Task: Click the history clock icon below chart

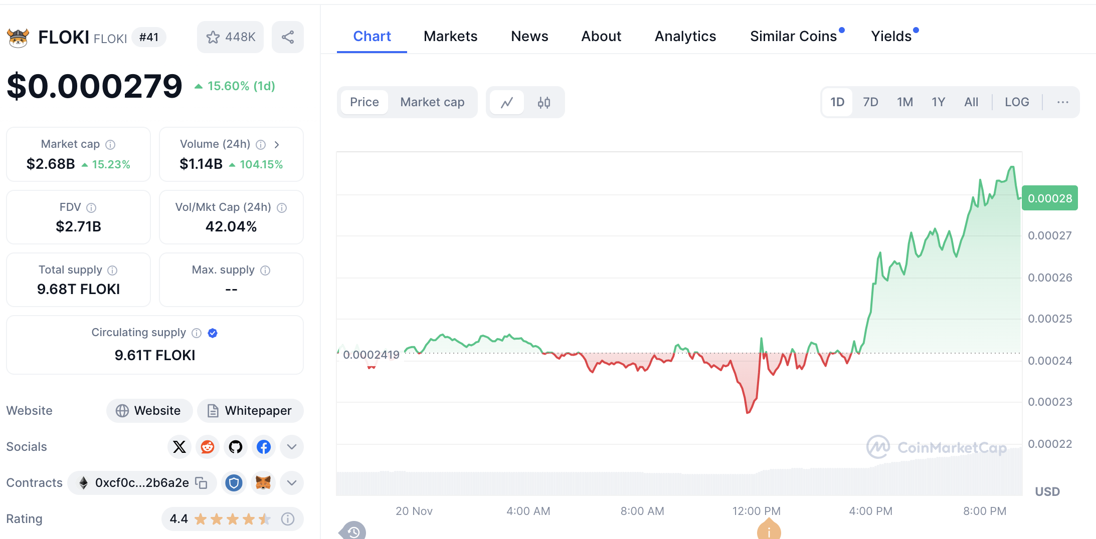Action: (353, 531)
